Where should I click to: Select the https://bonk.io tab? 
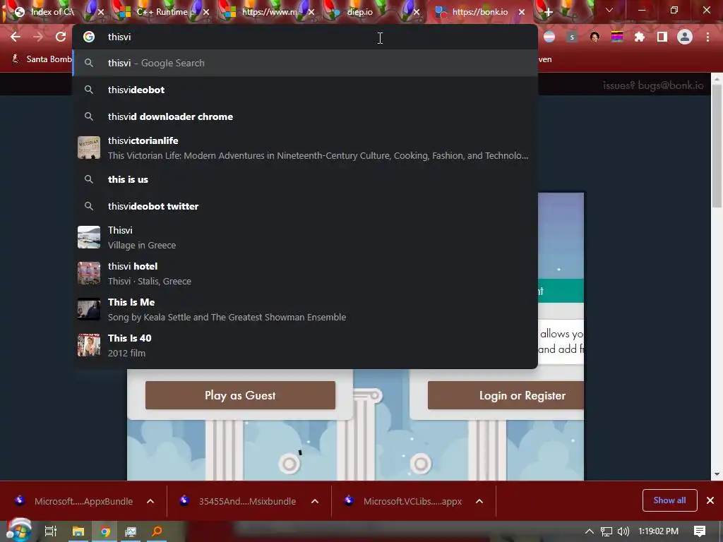pyautogui.click(x=479, y=12)
